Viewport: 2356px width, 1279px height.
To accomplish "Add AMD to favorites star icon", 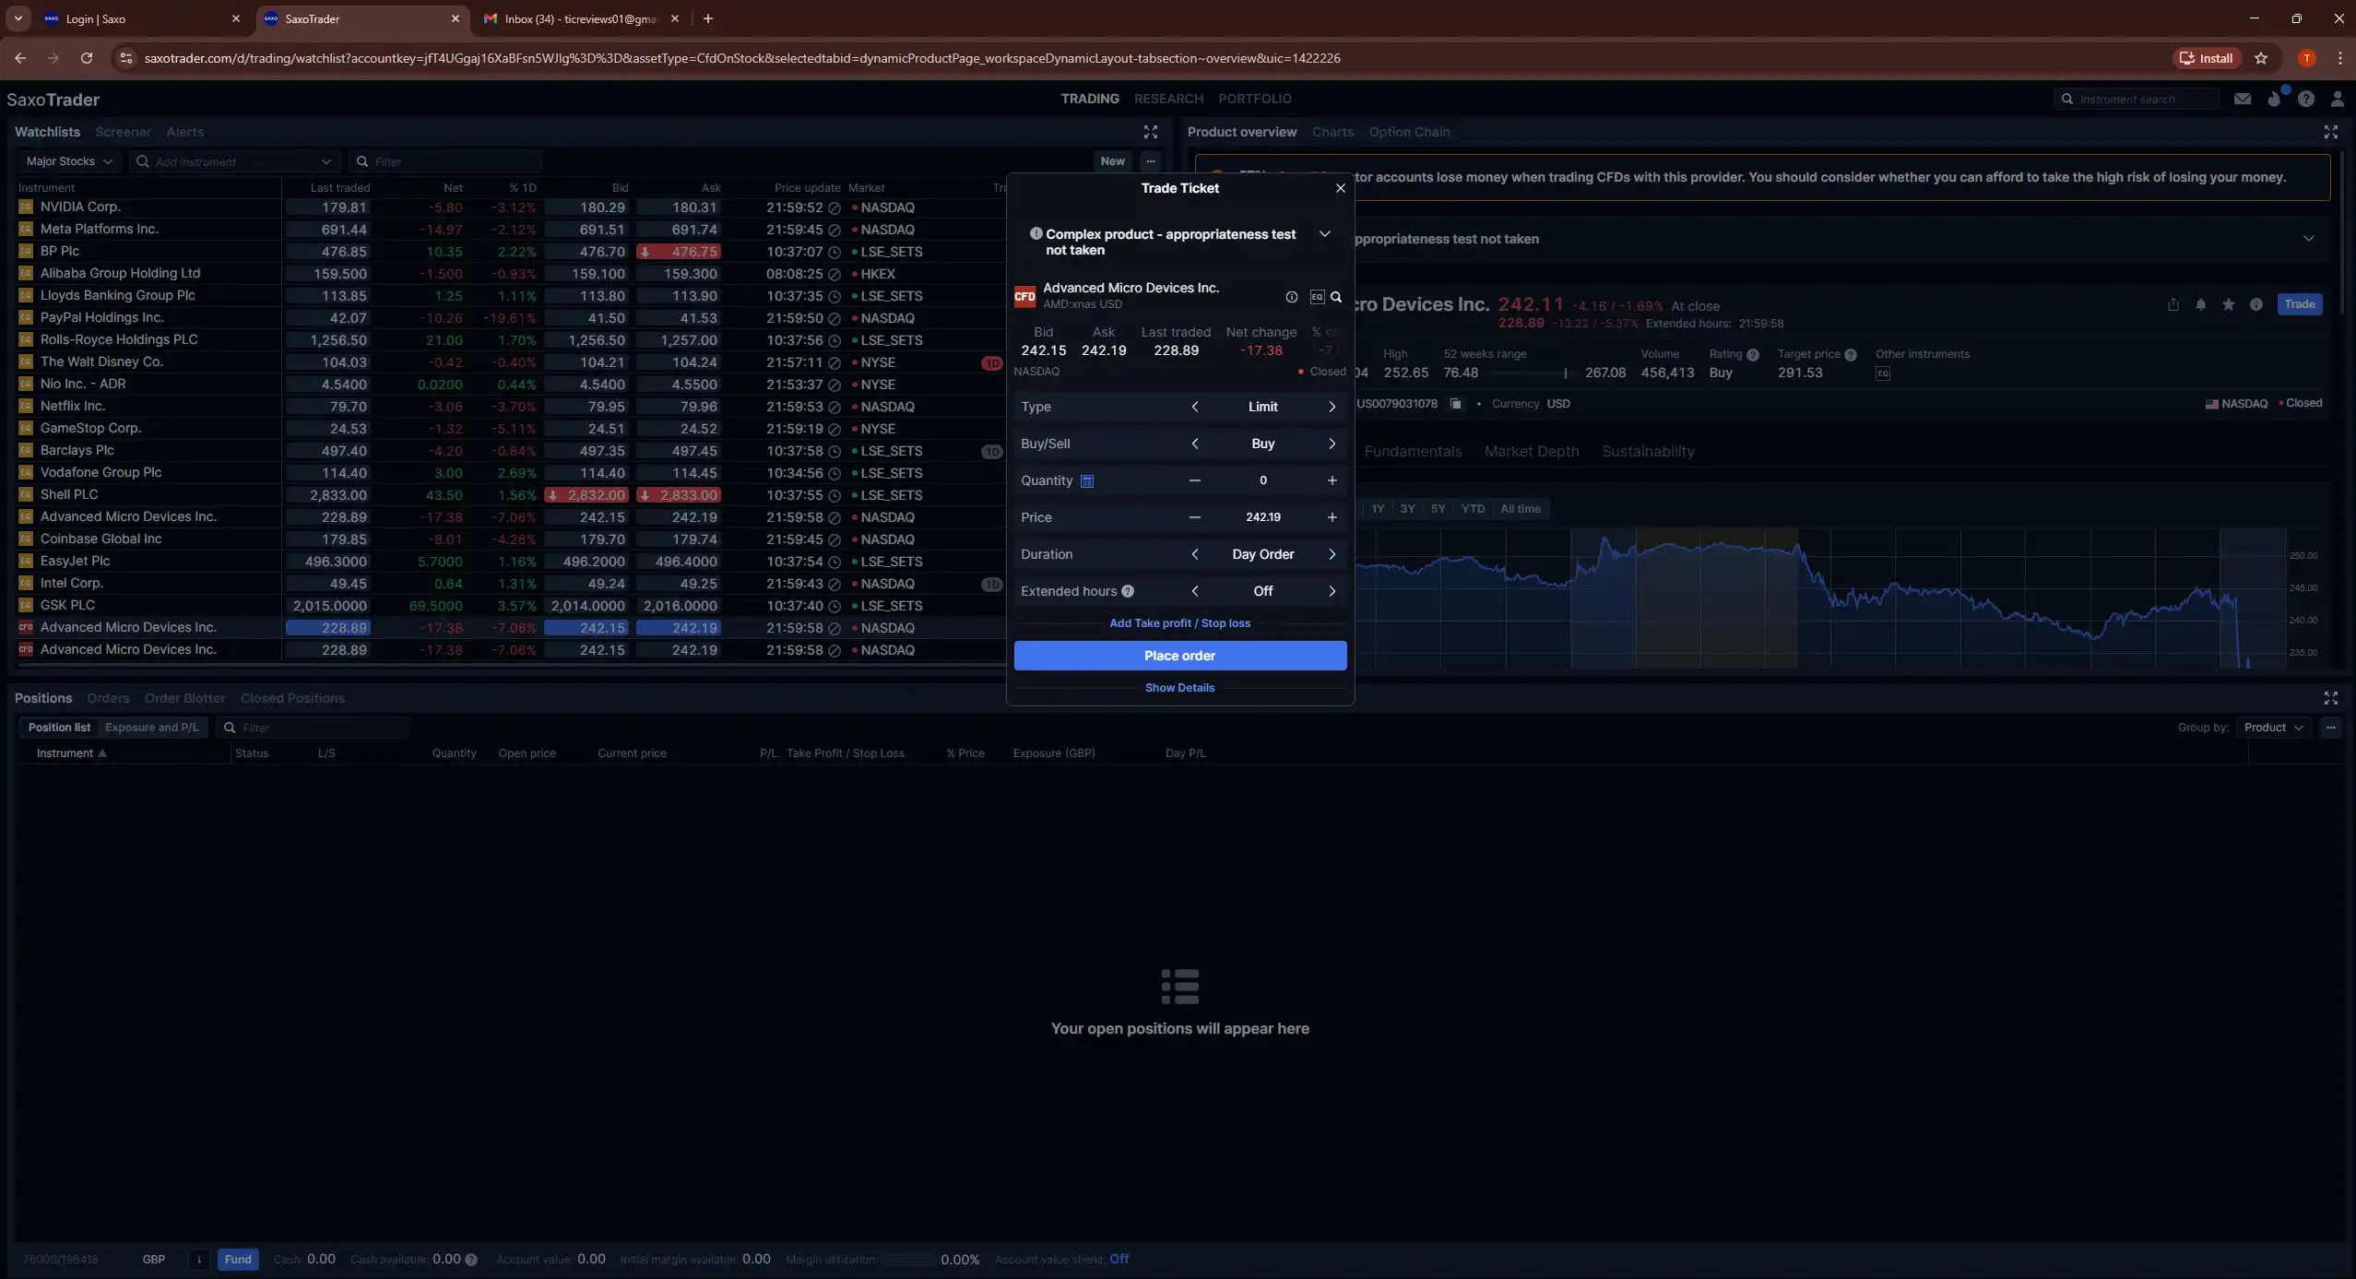I will click(2229, 304).
